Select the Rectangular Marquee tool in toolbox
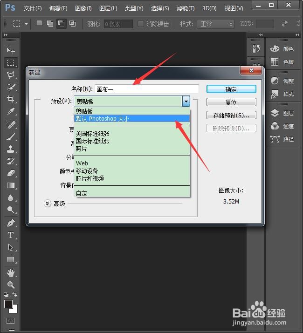This screenshot has height=333, width=303. (x=11, y=62)
